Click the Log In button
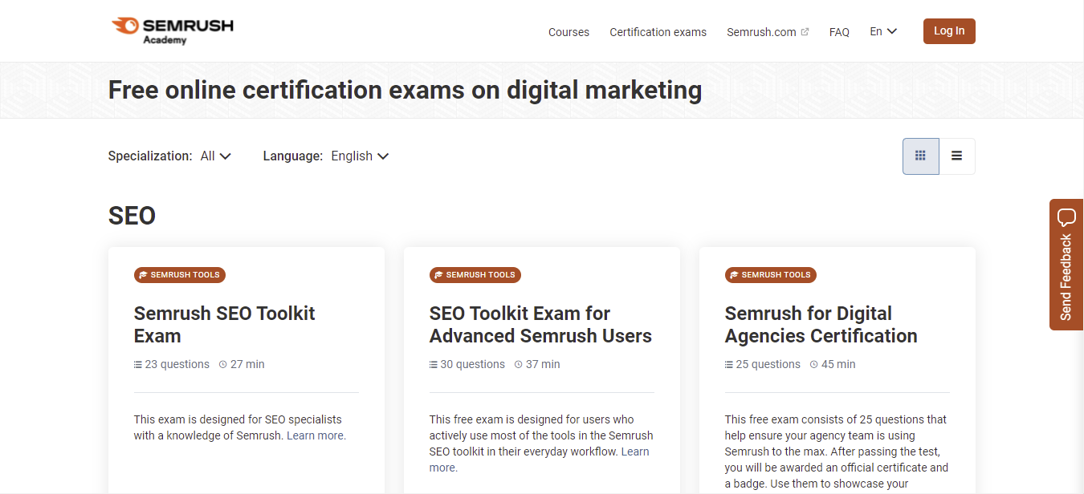The image size is (1084, 494). (949, 31)
